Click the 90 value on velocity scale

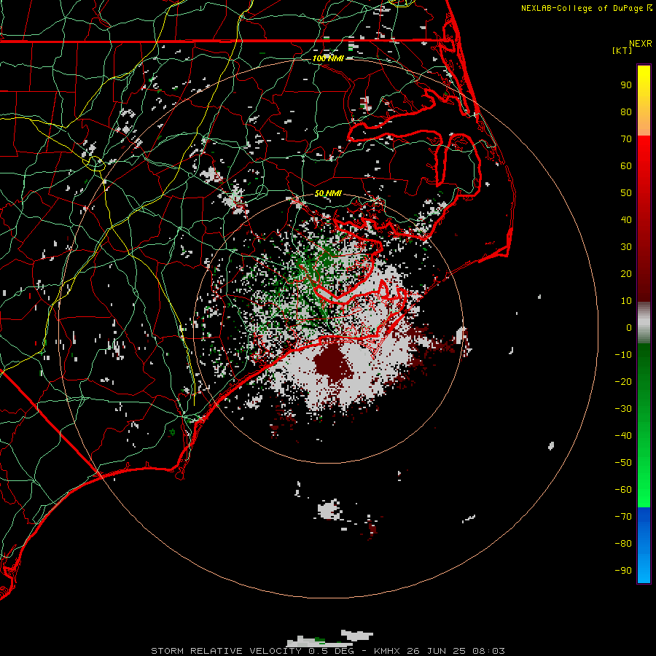click(626, 85)
